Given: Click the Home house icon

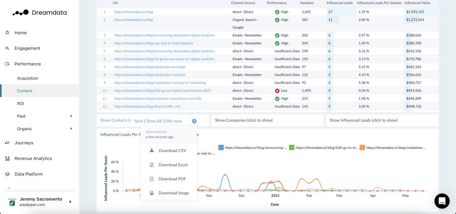Looking at the screenshot, I should 8,33.
